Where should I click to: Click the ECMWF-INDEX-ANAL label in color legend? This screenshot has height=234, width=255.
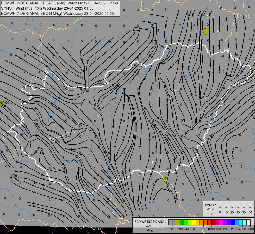click(x=150, y=222)
